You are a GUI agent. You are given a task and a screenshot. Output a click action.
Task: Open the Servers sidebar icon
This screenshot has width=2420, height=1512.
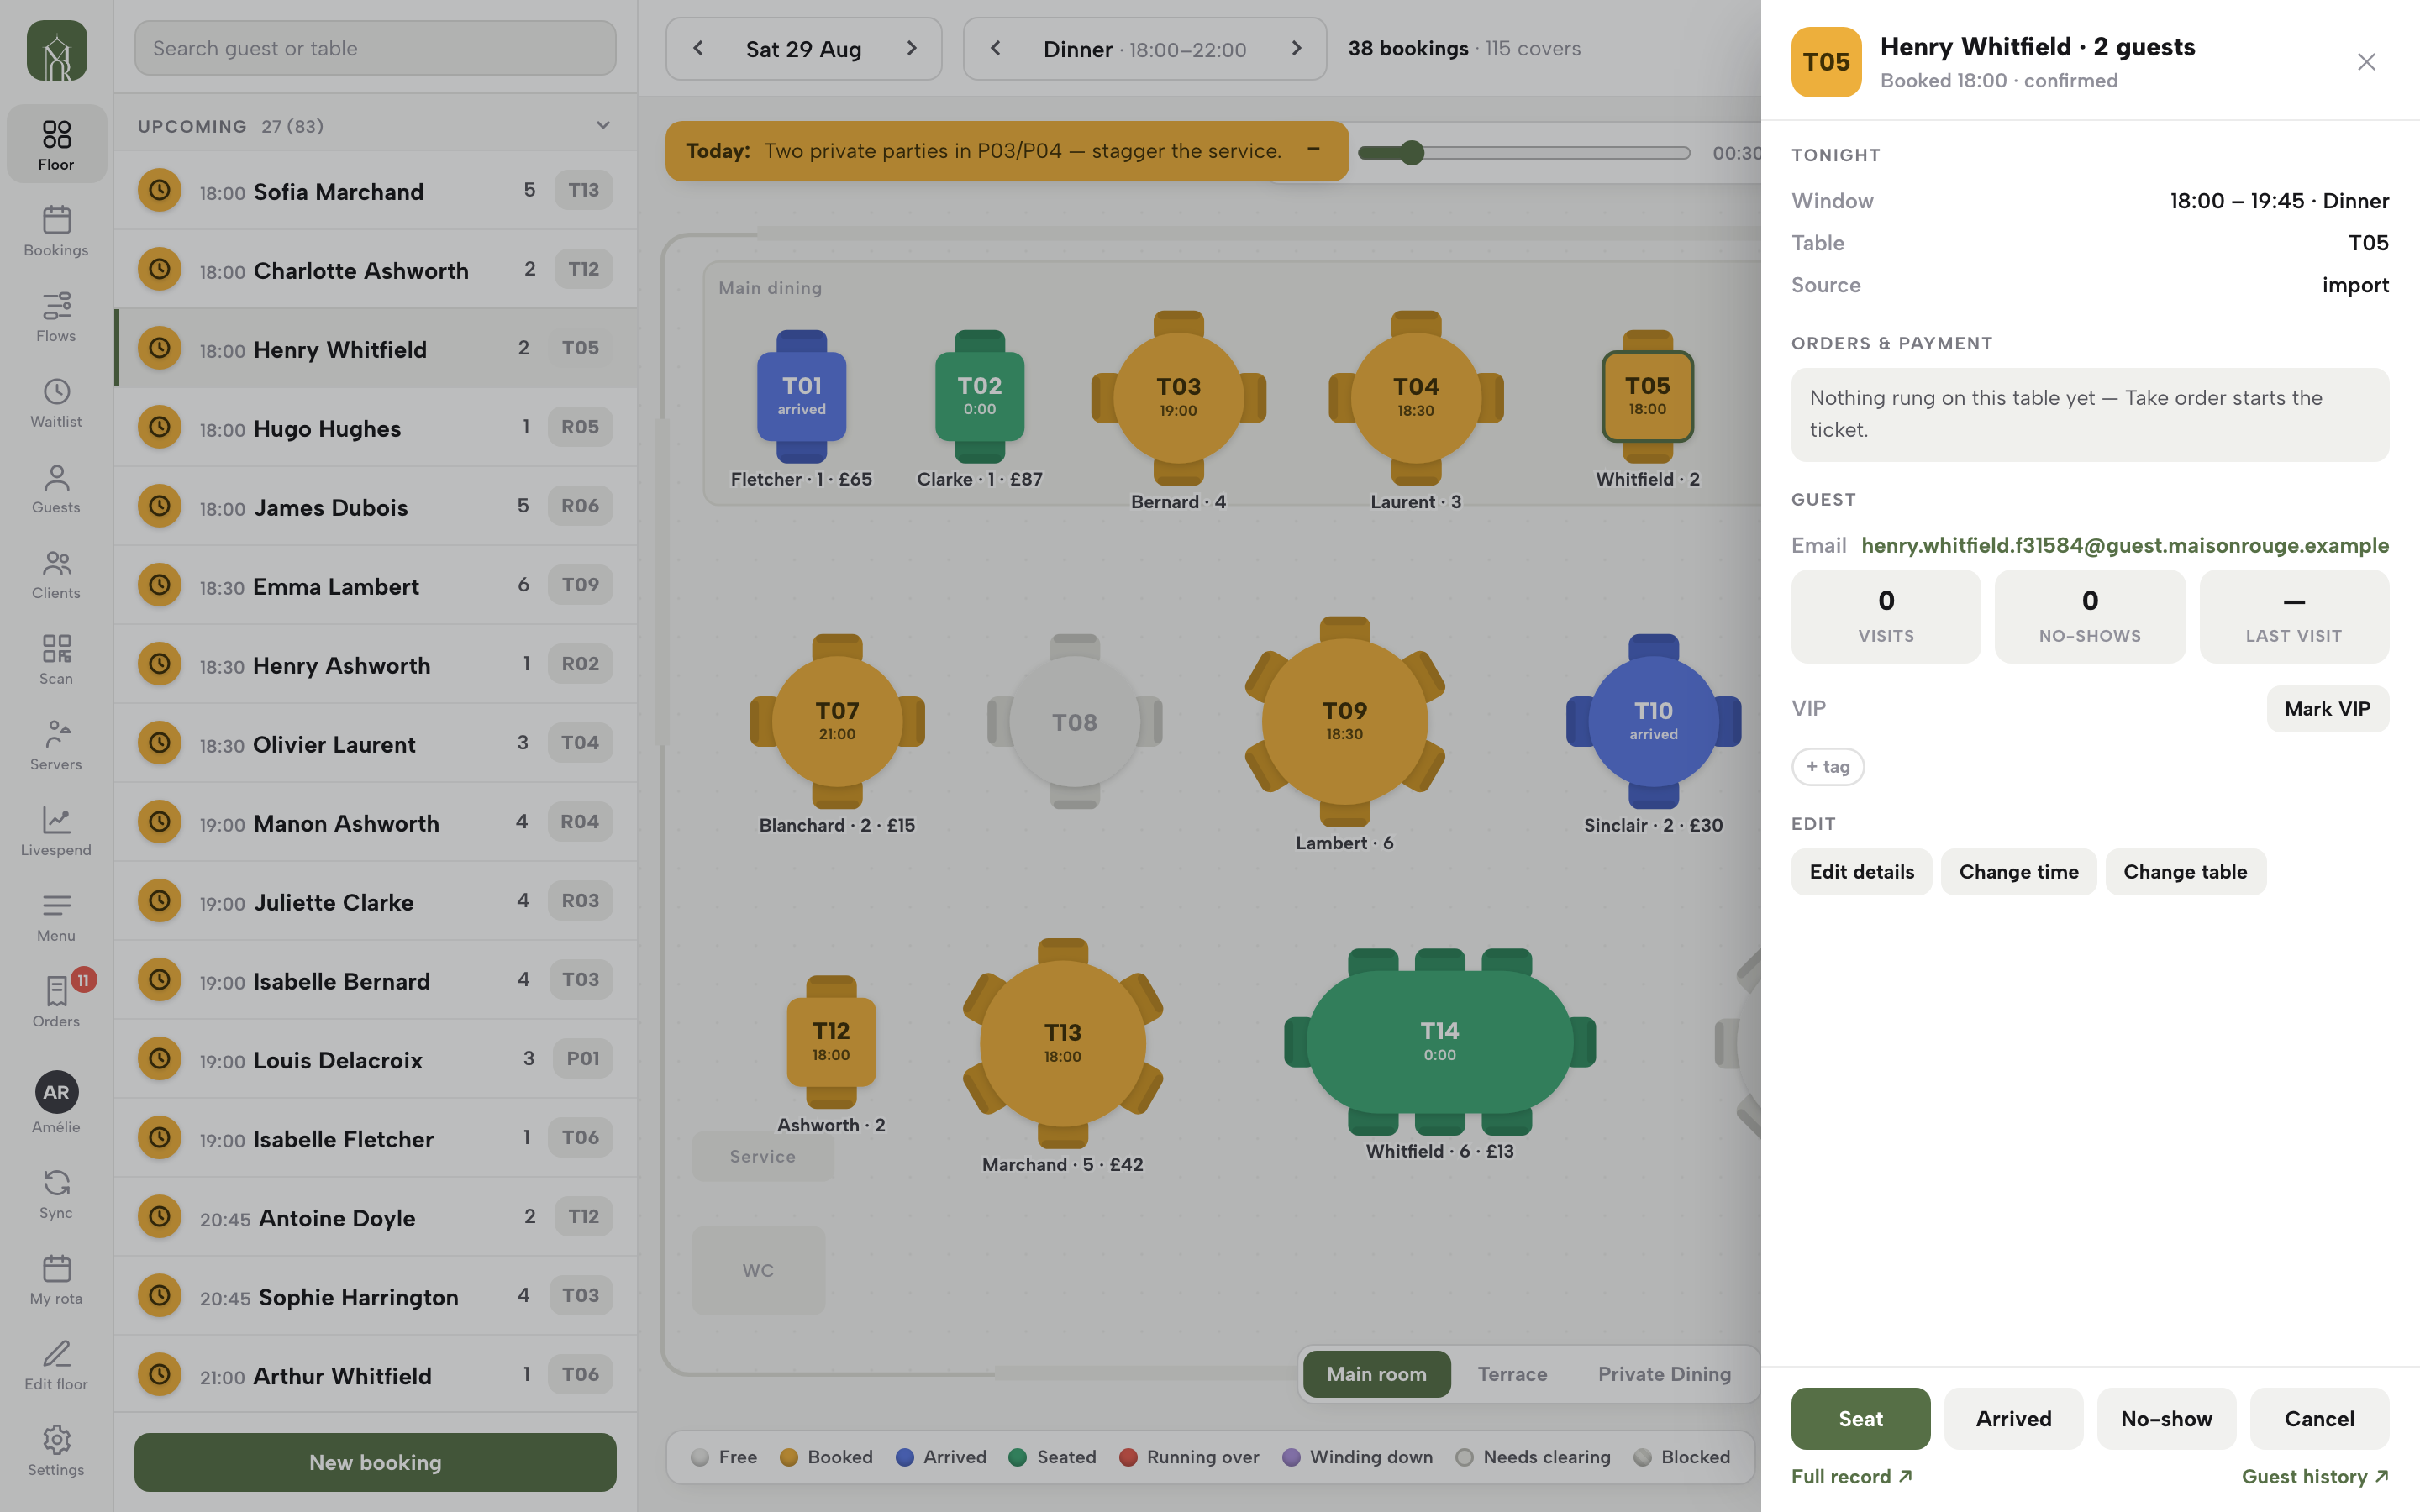click(x=56, y=746)
